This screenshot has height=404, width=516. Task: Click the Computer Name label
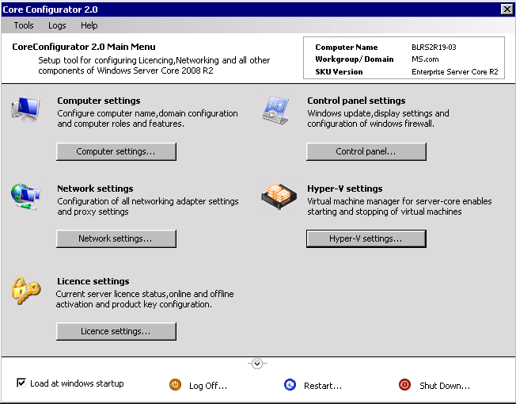pyautogui.click(x=346, y=47)
